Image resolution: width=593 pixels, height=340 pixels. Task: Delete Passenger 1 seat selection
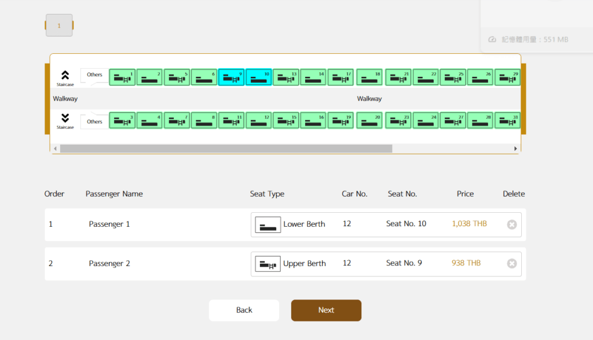point(511,224)
